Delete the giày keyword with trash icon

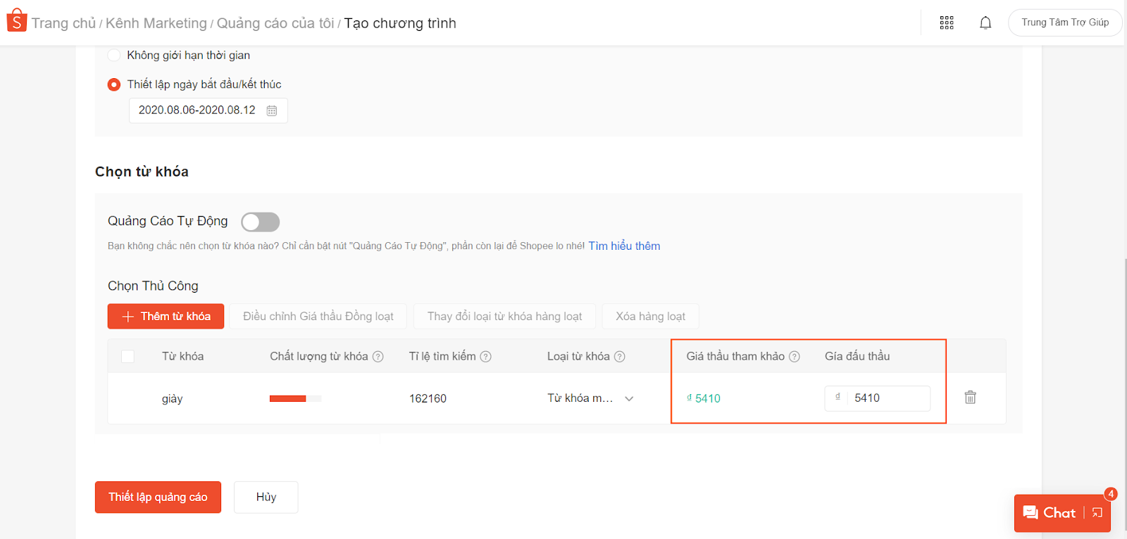coord(970,398)
